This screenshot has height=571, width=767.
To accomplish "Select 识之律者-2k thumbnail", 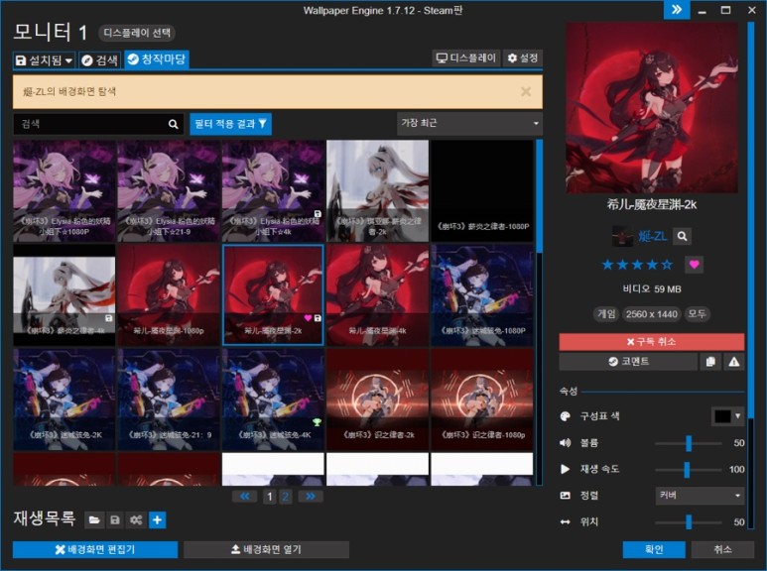I will pos(377,399).
